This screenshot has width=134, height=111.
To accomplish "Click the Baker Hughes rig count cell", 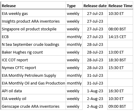I will click(33, 52).
